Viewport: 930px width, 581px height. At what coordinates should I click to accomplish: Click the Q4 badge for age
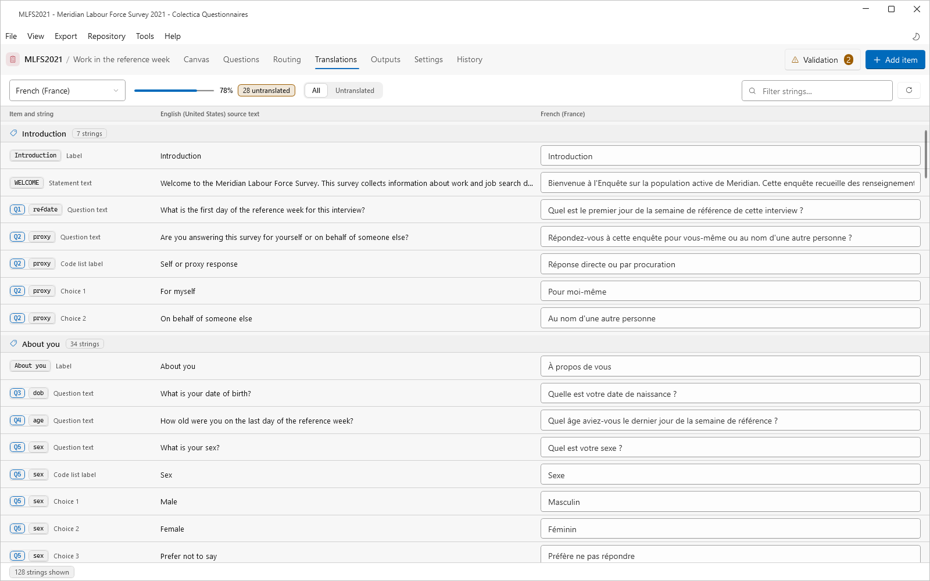[x=17, y=421]
